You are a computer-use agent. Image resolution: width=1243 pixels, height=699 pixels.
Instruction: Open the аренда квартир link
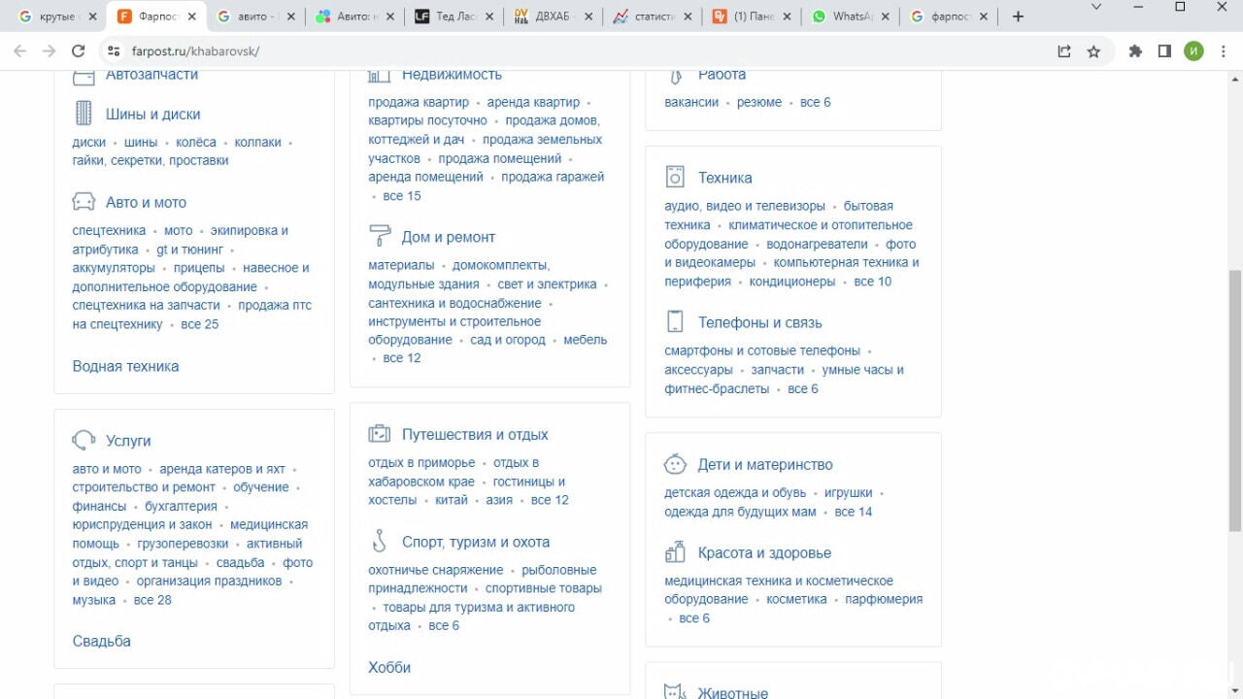[x=533, y=102]
